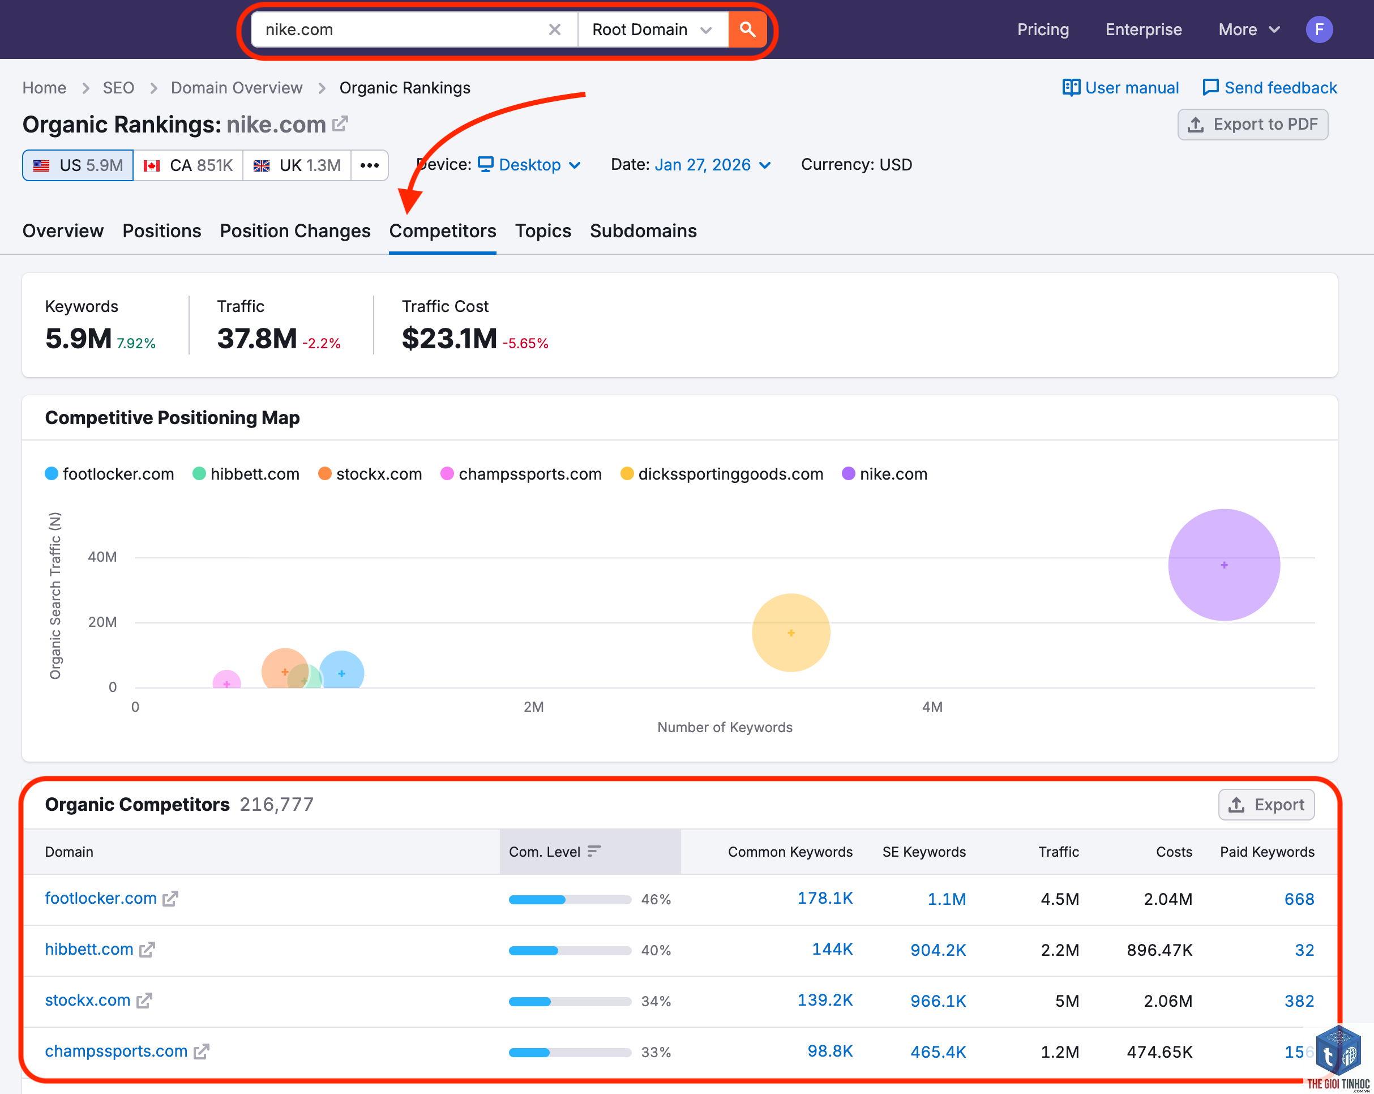Open more country databases ellipsis
The image size is (1374, 1094).
coord(370,165)
